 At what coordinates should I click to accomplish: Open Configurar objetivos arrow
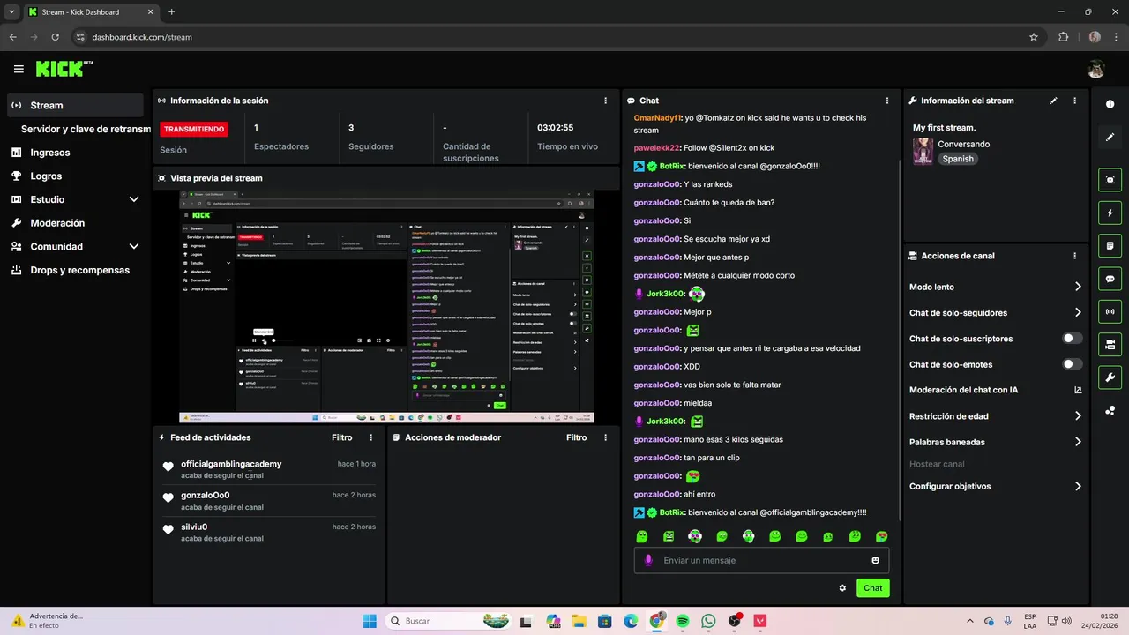(x=1078, y=486)
